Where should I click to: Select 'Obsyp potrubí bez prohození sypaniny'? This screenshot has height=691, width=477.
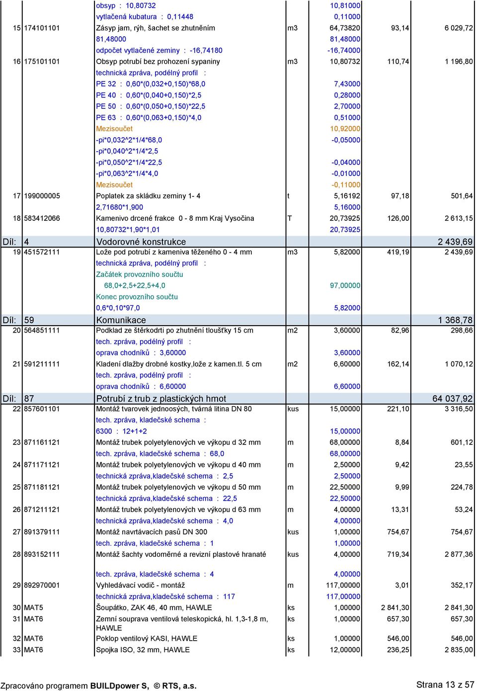tap(158, 62)
